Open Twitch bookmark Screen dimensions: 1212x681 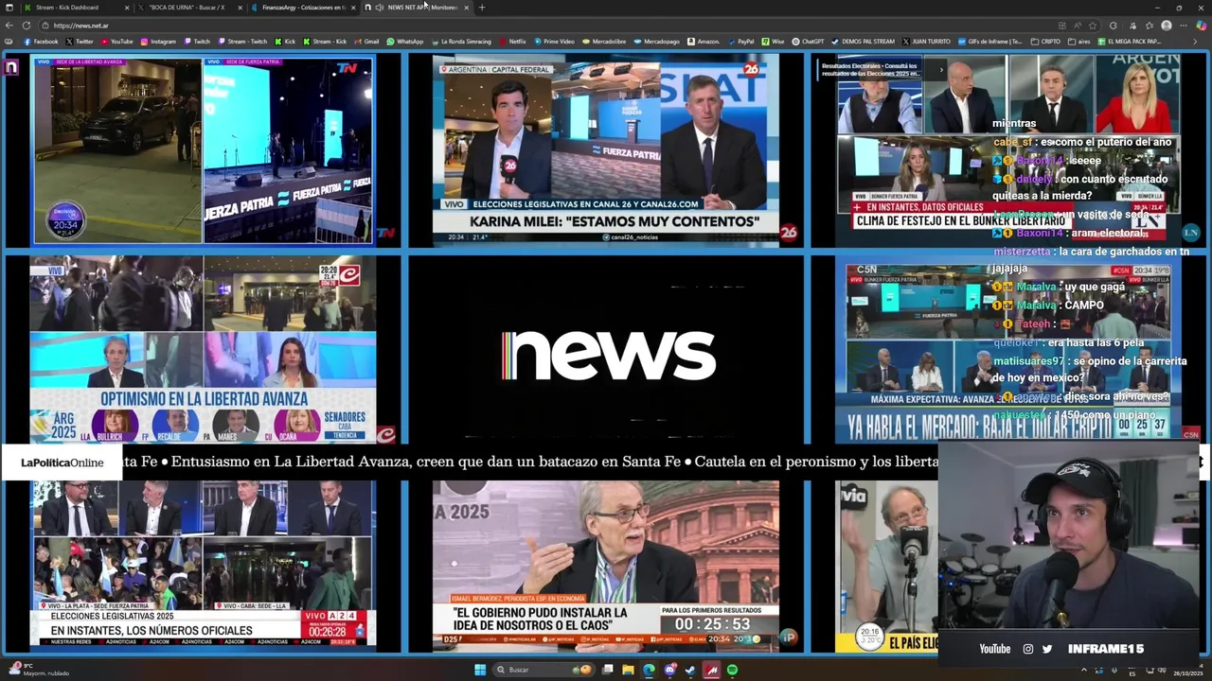point(197,42)
